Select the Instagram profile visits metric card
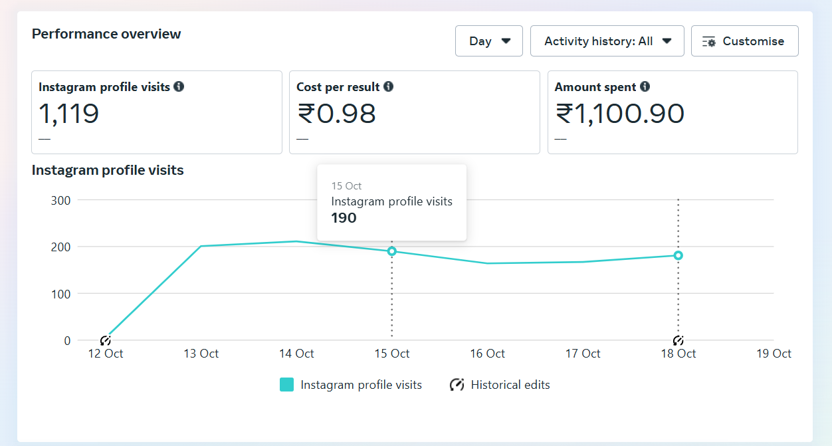The image size is (832, 446). click(x=157, y=112)
